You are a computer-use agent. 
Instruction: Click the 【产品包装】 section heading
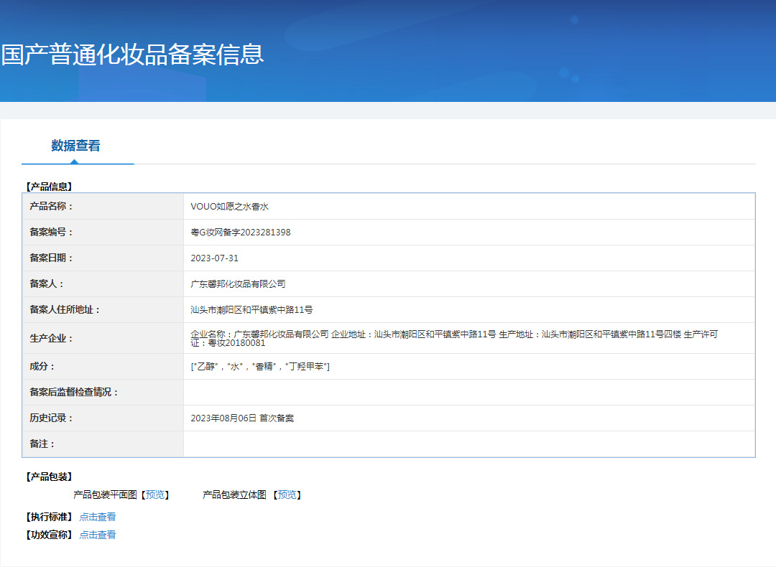click(49, 477)
